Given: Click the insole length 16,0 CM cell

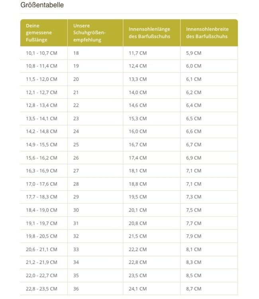Looking at the screenshot, I should (x=137, y=132).
